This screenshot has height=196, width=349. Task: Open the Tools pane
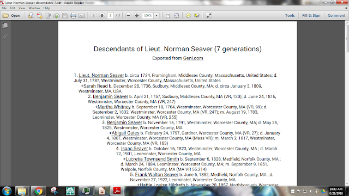click(290, 16)
